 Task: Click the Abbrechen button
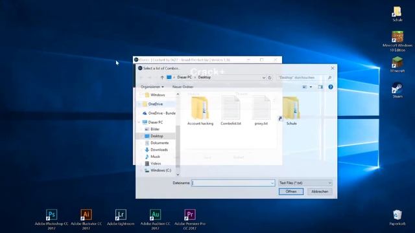point(320,192)
